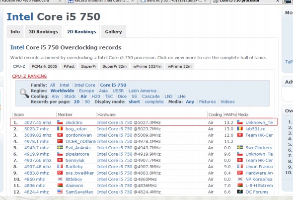Click the Air cooling cell for daimons

click(x=211, y=186)
